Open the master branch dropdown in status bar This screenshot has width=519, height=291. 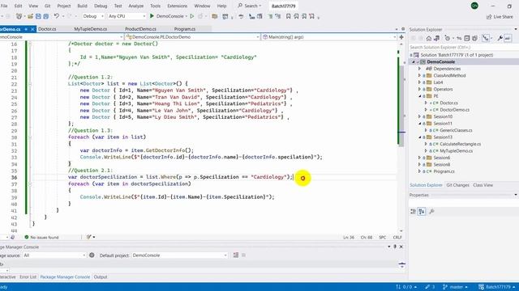(x=455, y=287)
